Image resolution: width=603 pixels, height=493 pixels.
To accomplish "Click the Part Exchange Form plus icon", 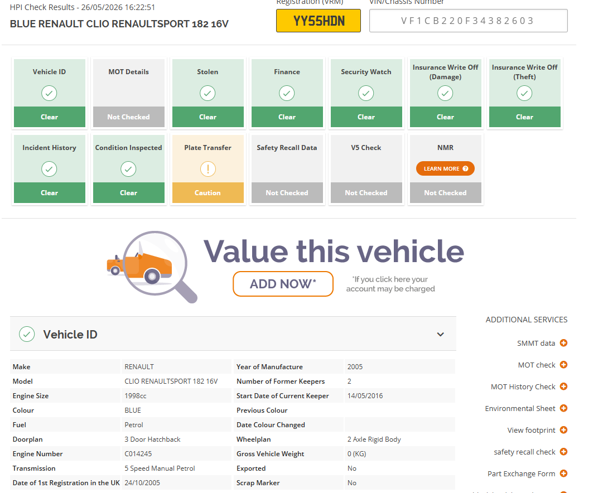I will pos(564,473).
